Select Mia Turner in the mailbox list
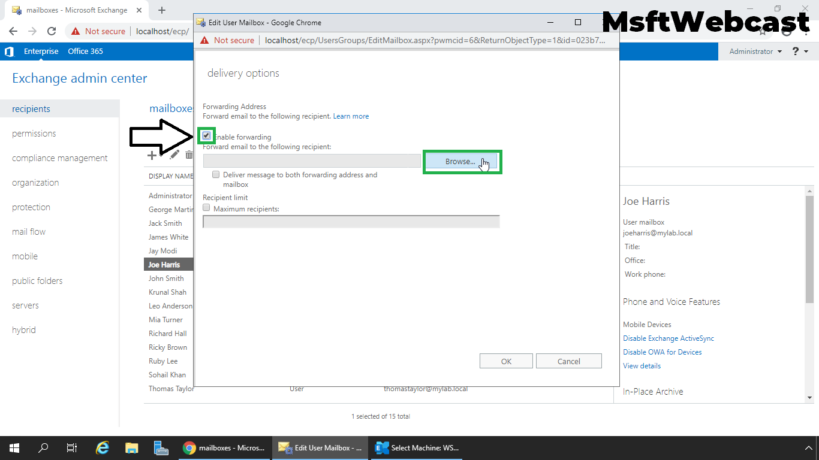 click(165, 320)
